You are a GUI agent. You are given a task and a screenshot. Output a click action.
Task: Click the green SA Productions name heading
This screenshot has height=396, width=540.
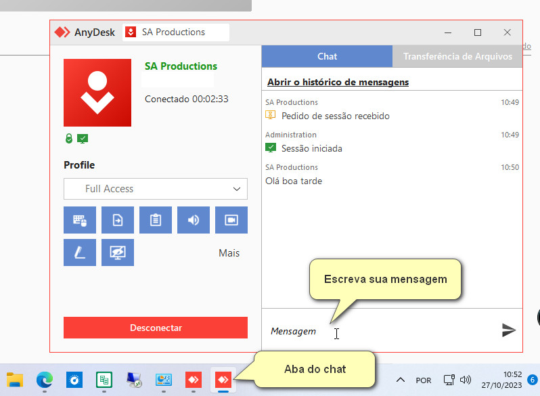tap(181, 66)
